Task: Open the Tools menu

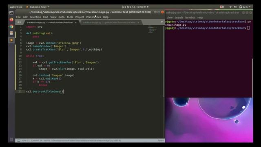Action: (70, 17)
